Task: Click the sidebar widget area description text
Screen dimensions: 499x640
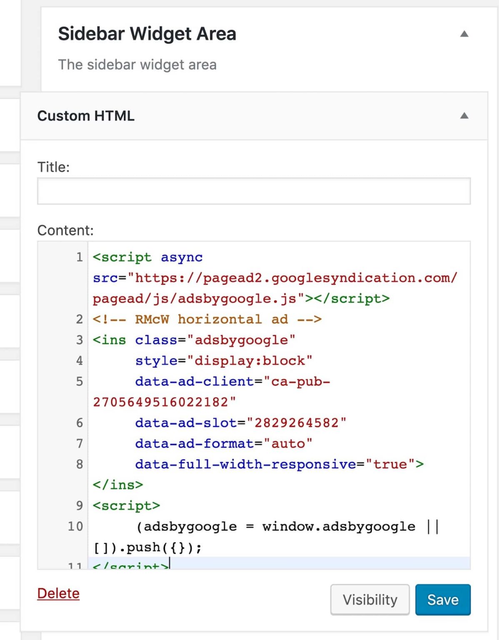Action: 137,65
